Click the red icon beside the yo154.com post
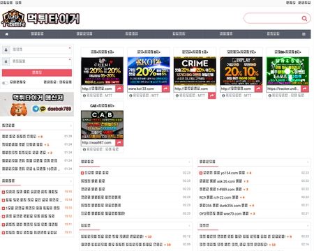This screenshot has height=251, width=314. 201,173
